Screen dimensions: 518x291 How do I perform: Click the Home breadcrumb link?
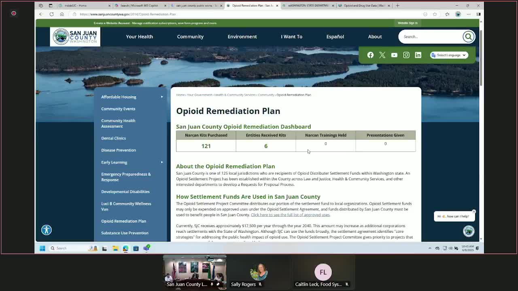(x=180, y=95)
